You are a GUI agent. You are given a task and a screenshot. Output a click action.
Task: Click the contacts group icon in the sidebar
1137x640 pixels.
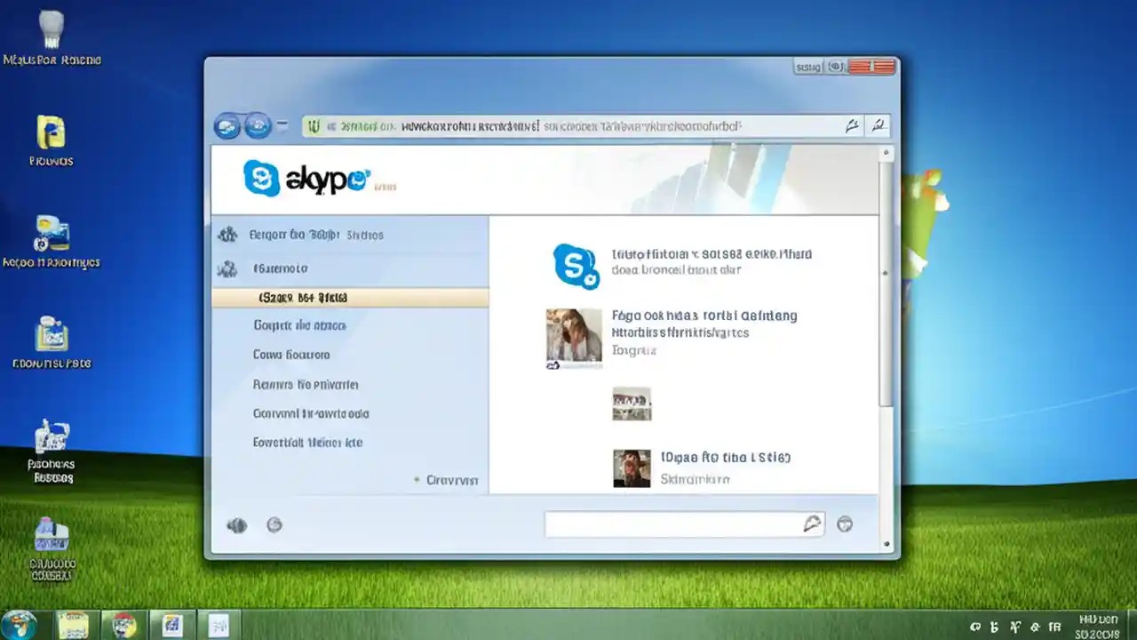click(x=227, y=234)
